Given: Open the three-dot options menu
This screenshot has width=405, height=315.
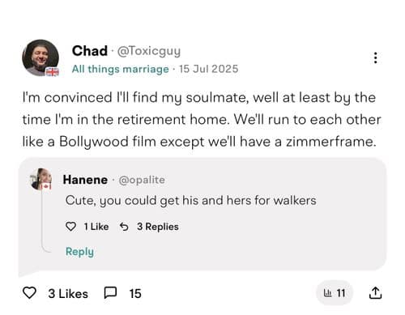Looking at the screenshot, I should pos(375,57).
